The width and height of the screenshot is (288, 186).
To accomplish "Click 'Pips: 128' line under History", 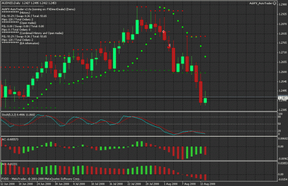I will pyautogui.click(x=18, y=19).
